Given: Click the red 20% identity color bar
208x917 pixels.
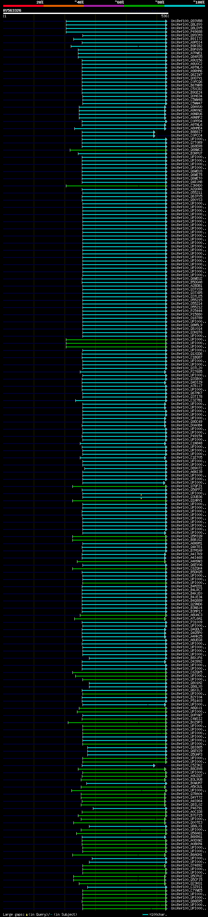Looking at the screenshot, I should pyautogui.click(x=23, y=6).
